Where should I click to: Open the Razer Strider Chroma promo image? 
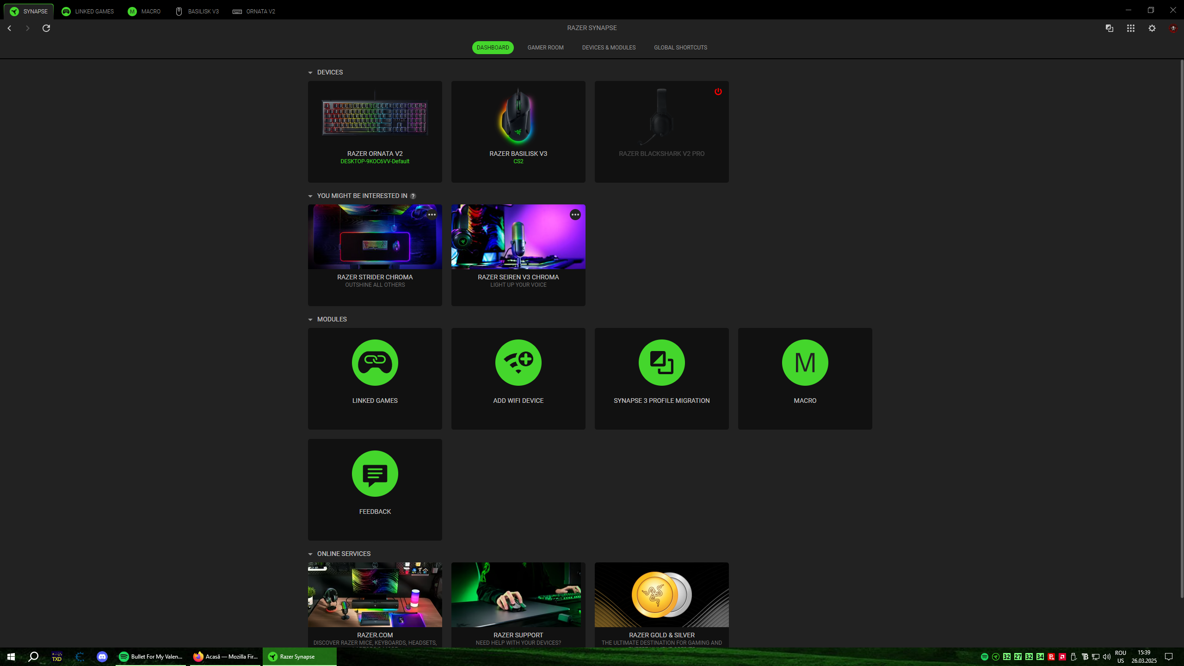tap(375, 237)
